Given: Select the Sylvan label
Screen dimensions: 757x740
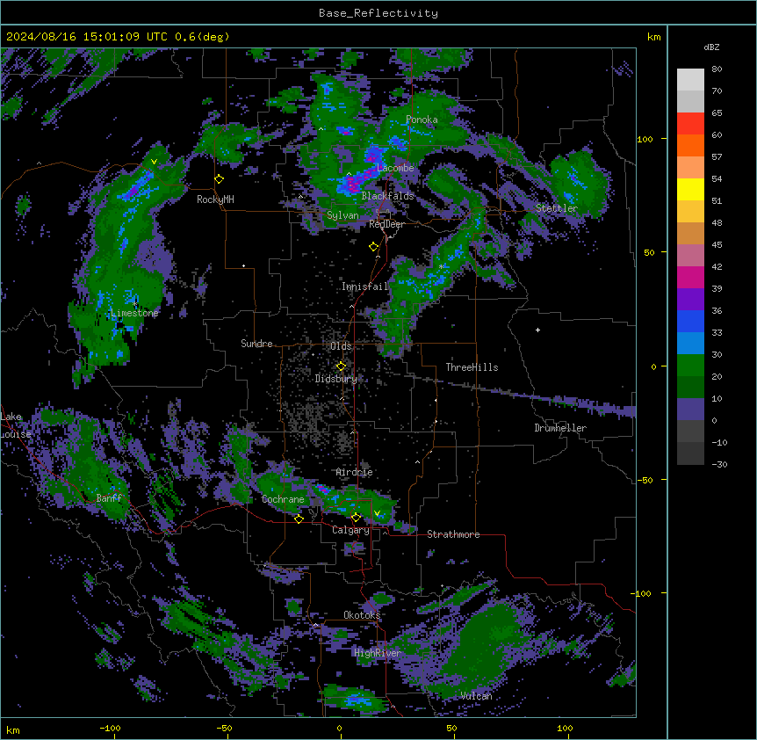Looking at the screenshot, I should pos(342,215).
